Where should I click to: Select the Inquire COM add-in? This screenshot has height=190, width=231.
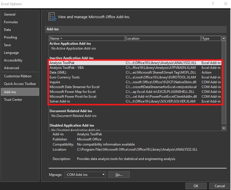coord(87,82)
